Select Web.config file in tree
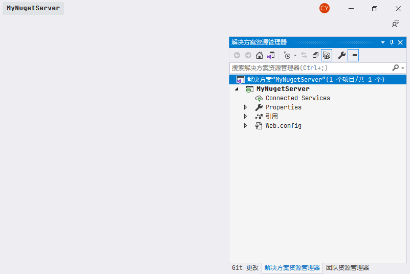This screenshot has height=274, width=410. [284, 126]
